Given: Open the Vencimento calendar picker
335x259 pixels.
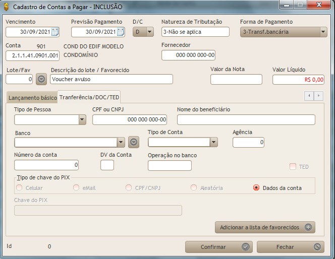Looking at the screenshot, I should (55, 32).
